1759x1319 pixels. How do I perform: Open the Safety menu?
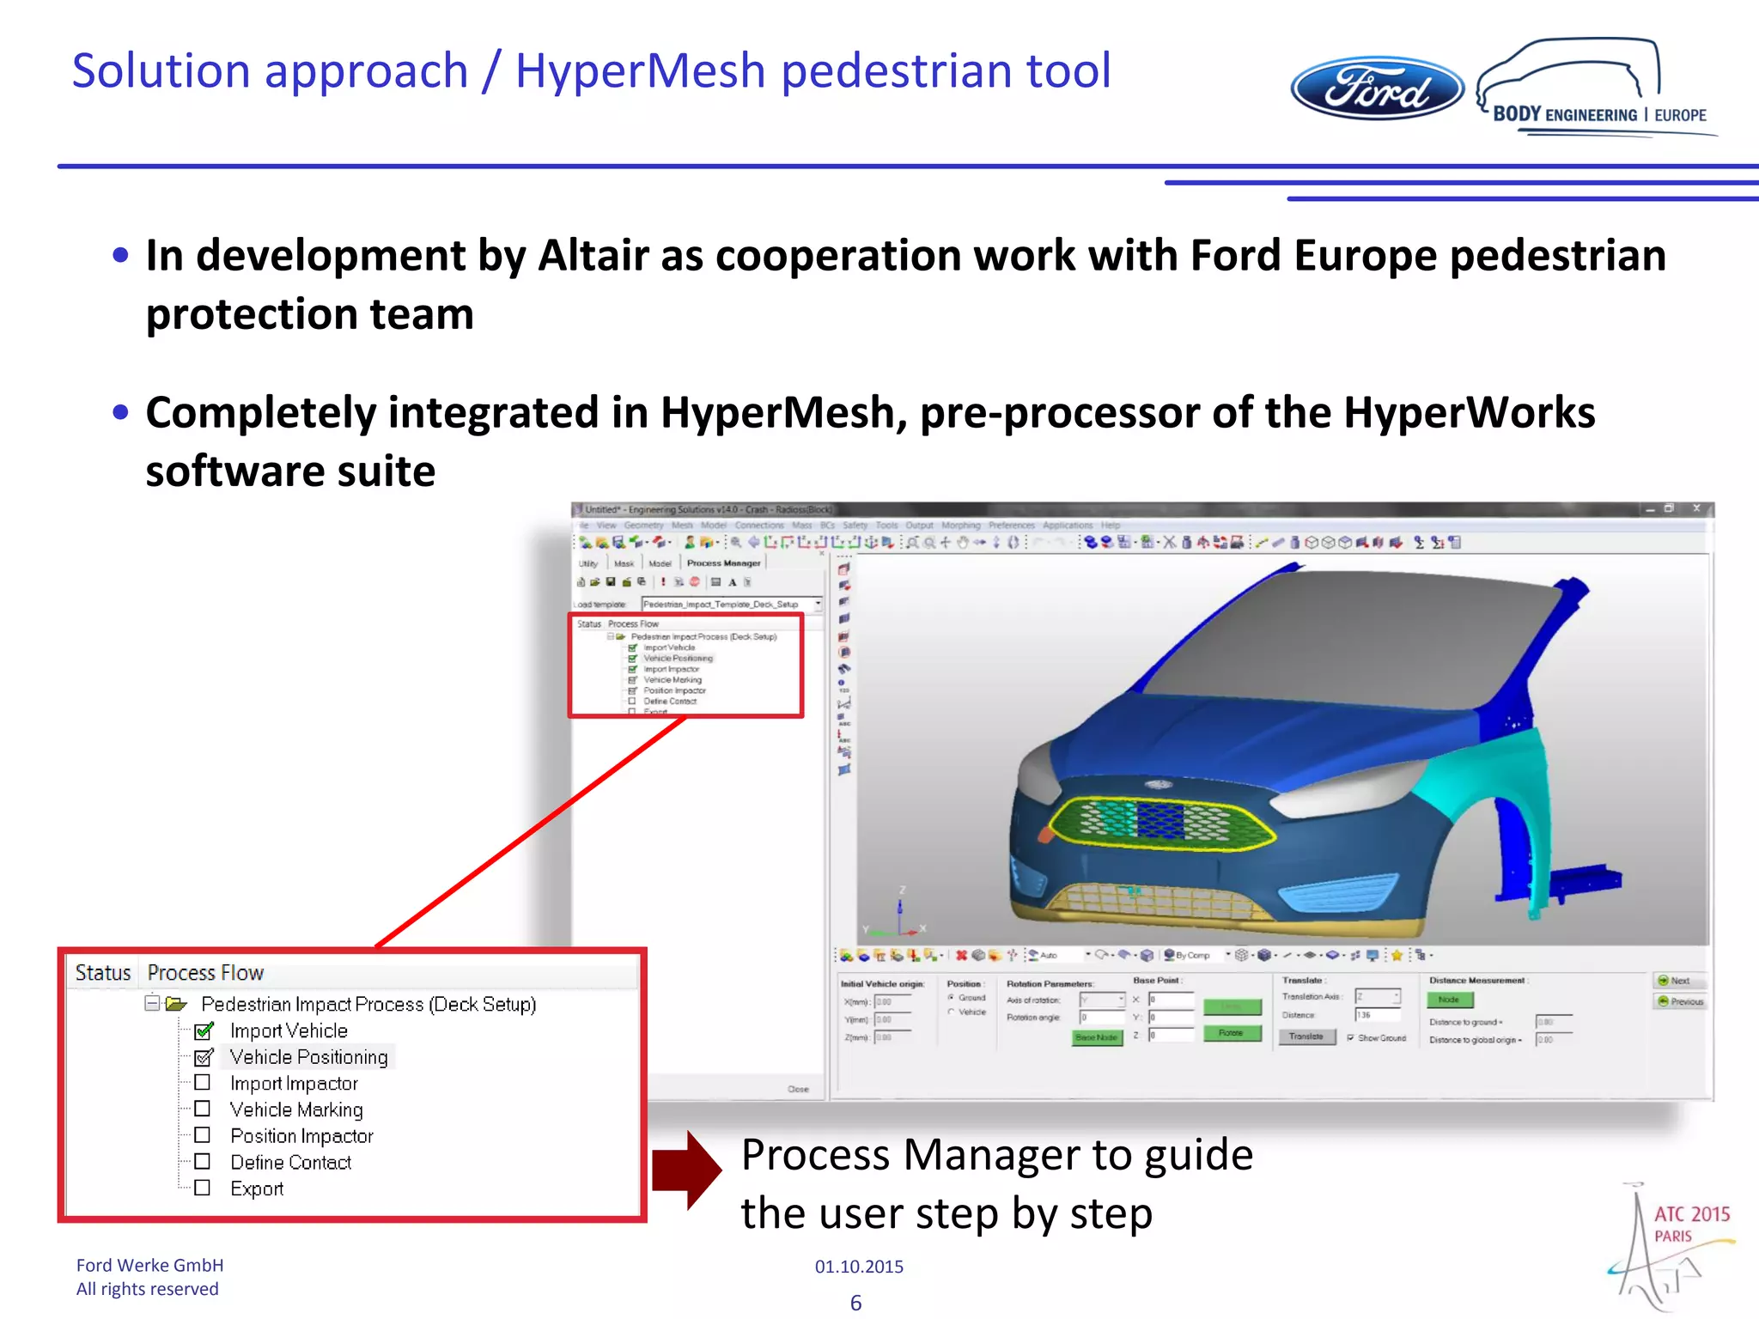coord(855,526)
